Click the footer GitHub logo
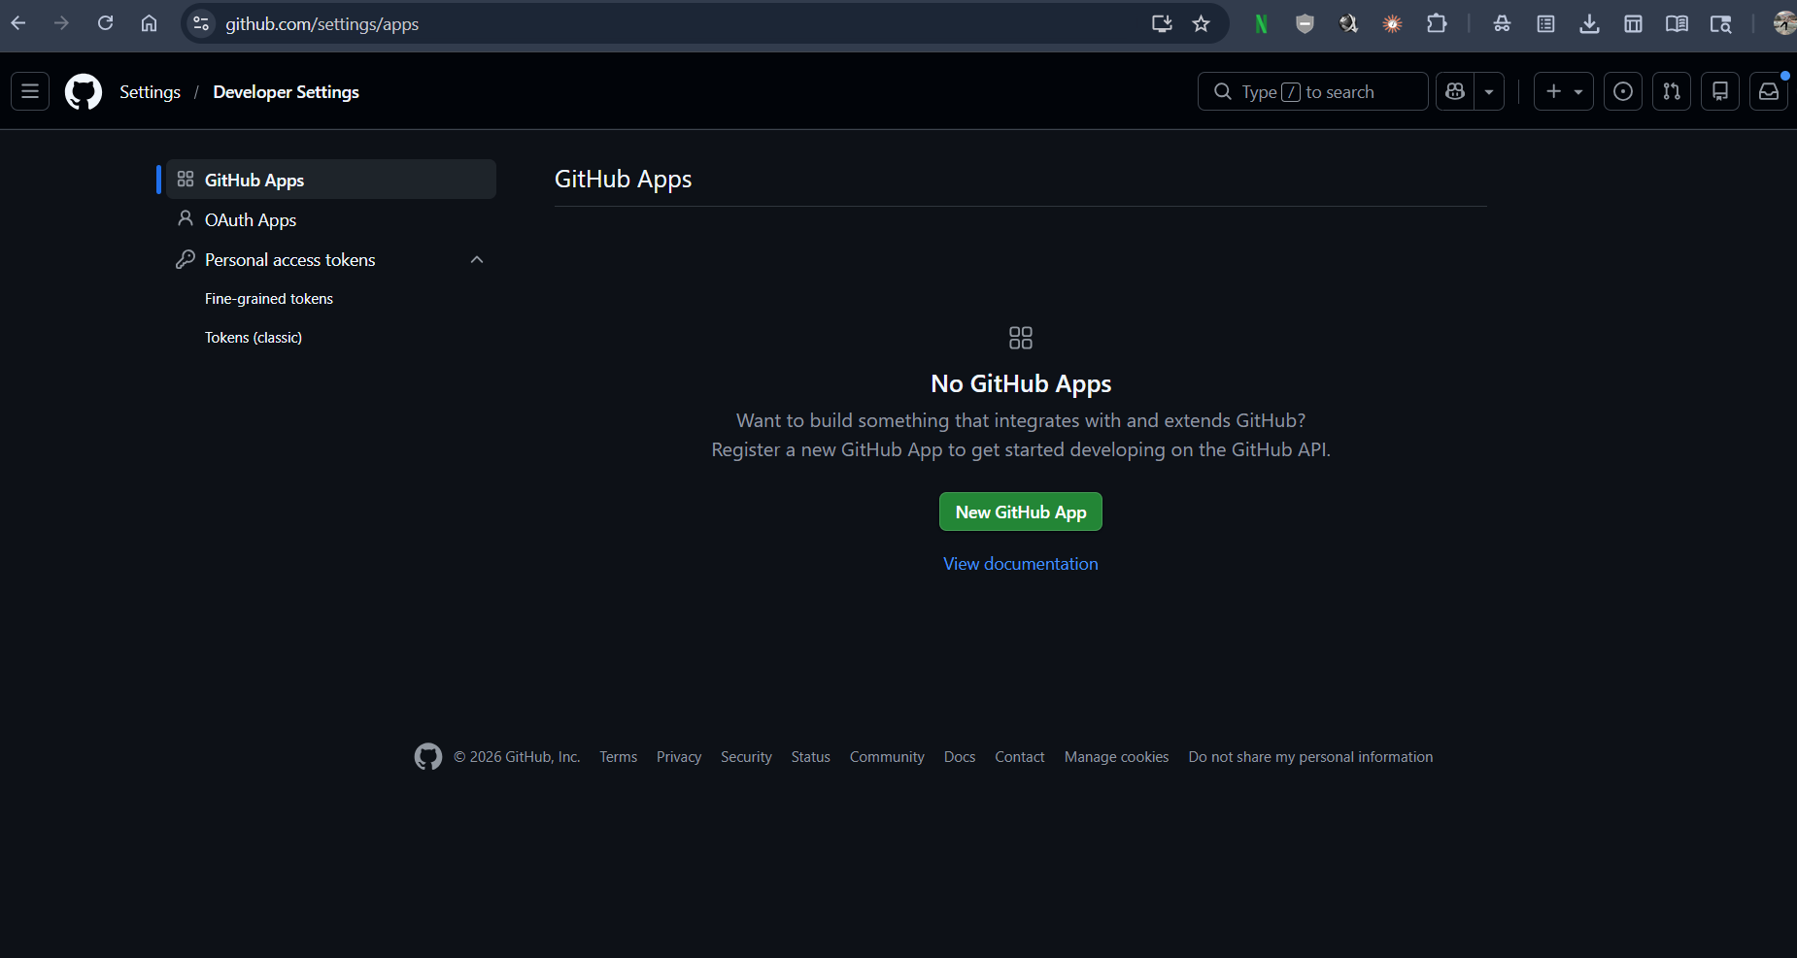The height and width of the screenshot is (958, 1797). (428, 757)
